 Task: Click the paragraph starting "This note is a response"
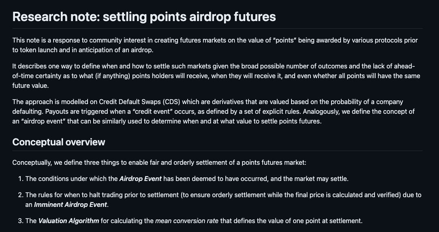(x=215, y=45)
